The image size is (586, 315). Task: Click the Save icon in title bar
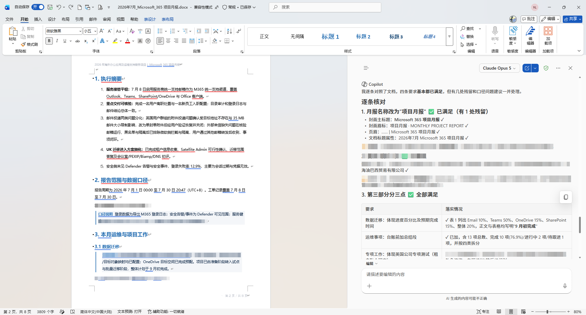[x=50, y=7]
